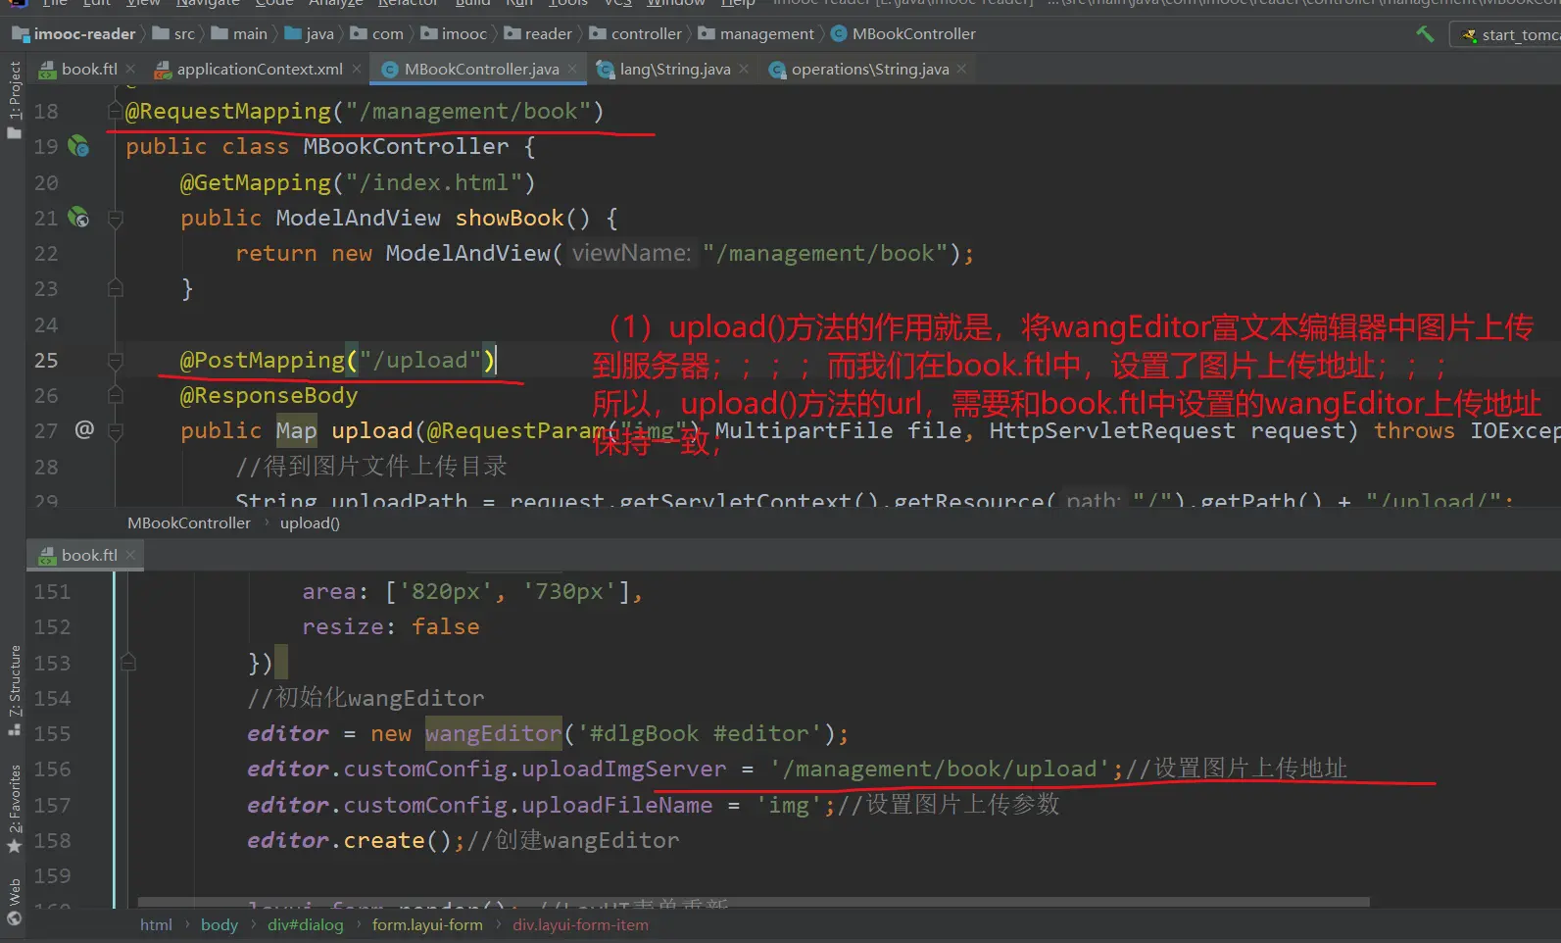Screen dimensions: 1561x943
Task: Close the MBookController.java tab
Action: [573, 69]
